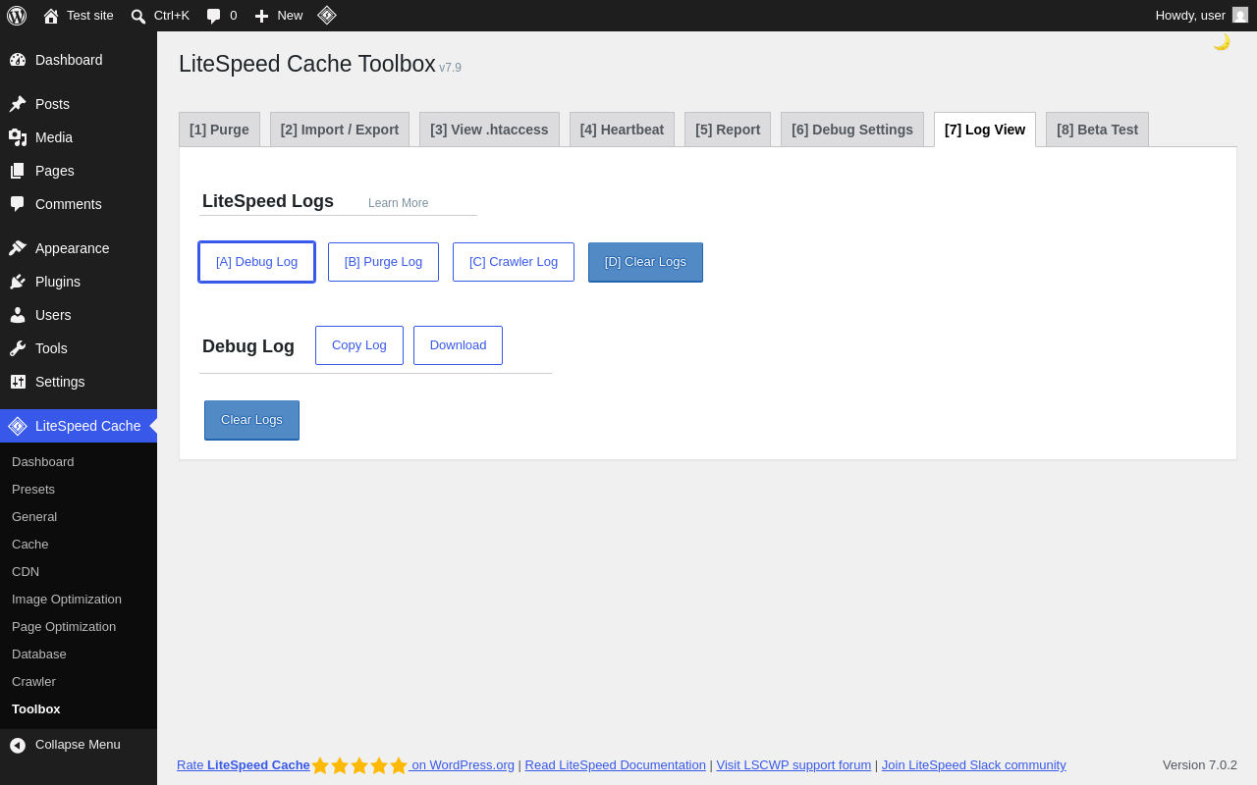Open the [5] Report tab

(x=728, y=130)
